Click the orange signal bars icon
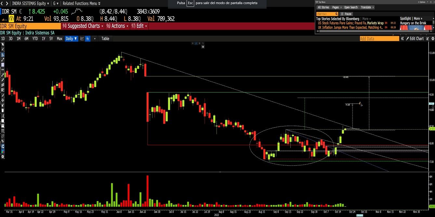435x217 pixels. click(x=4, y=19)
